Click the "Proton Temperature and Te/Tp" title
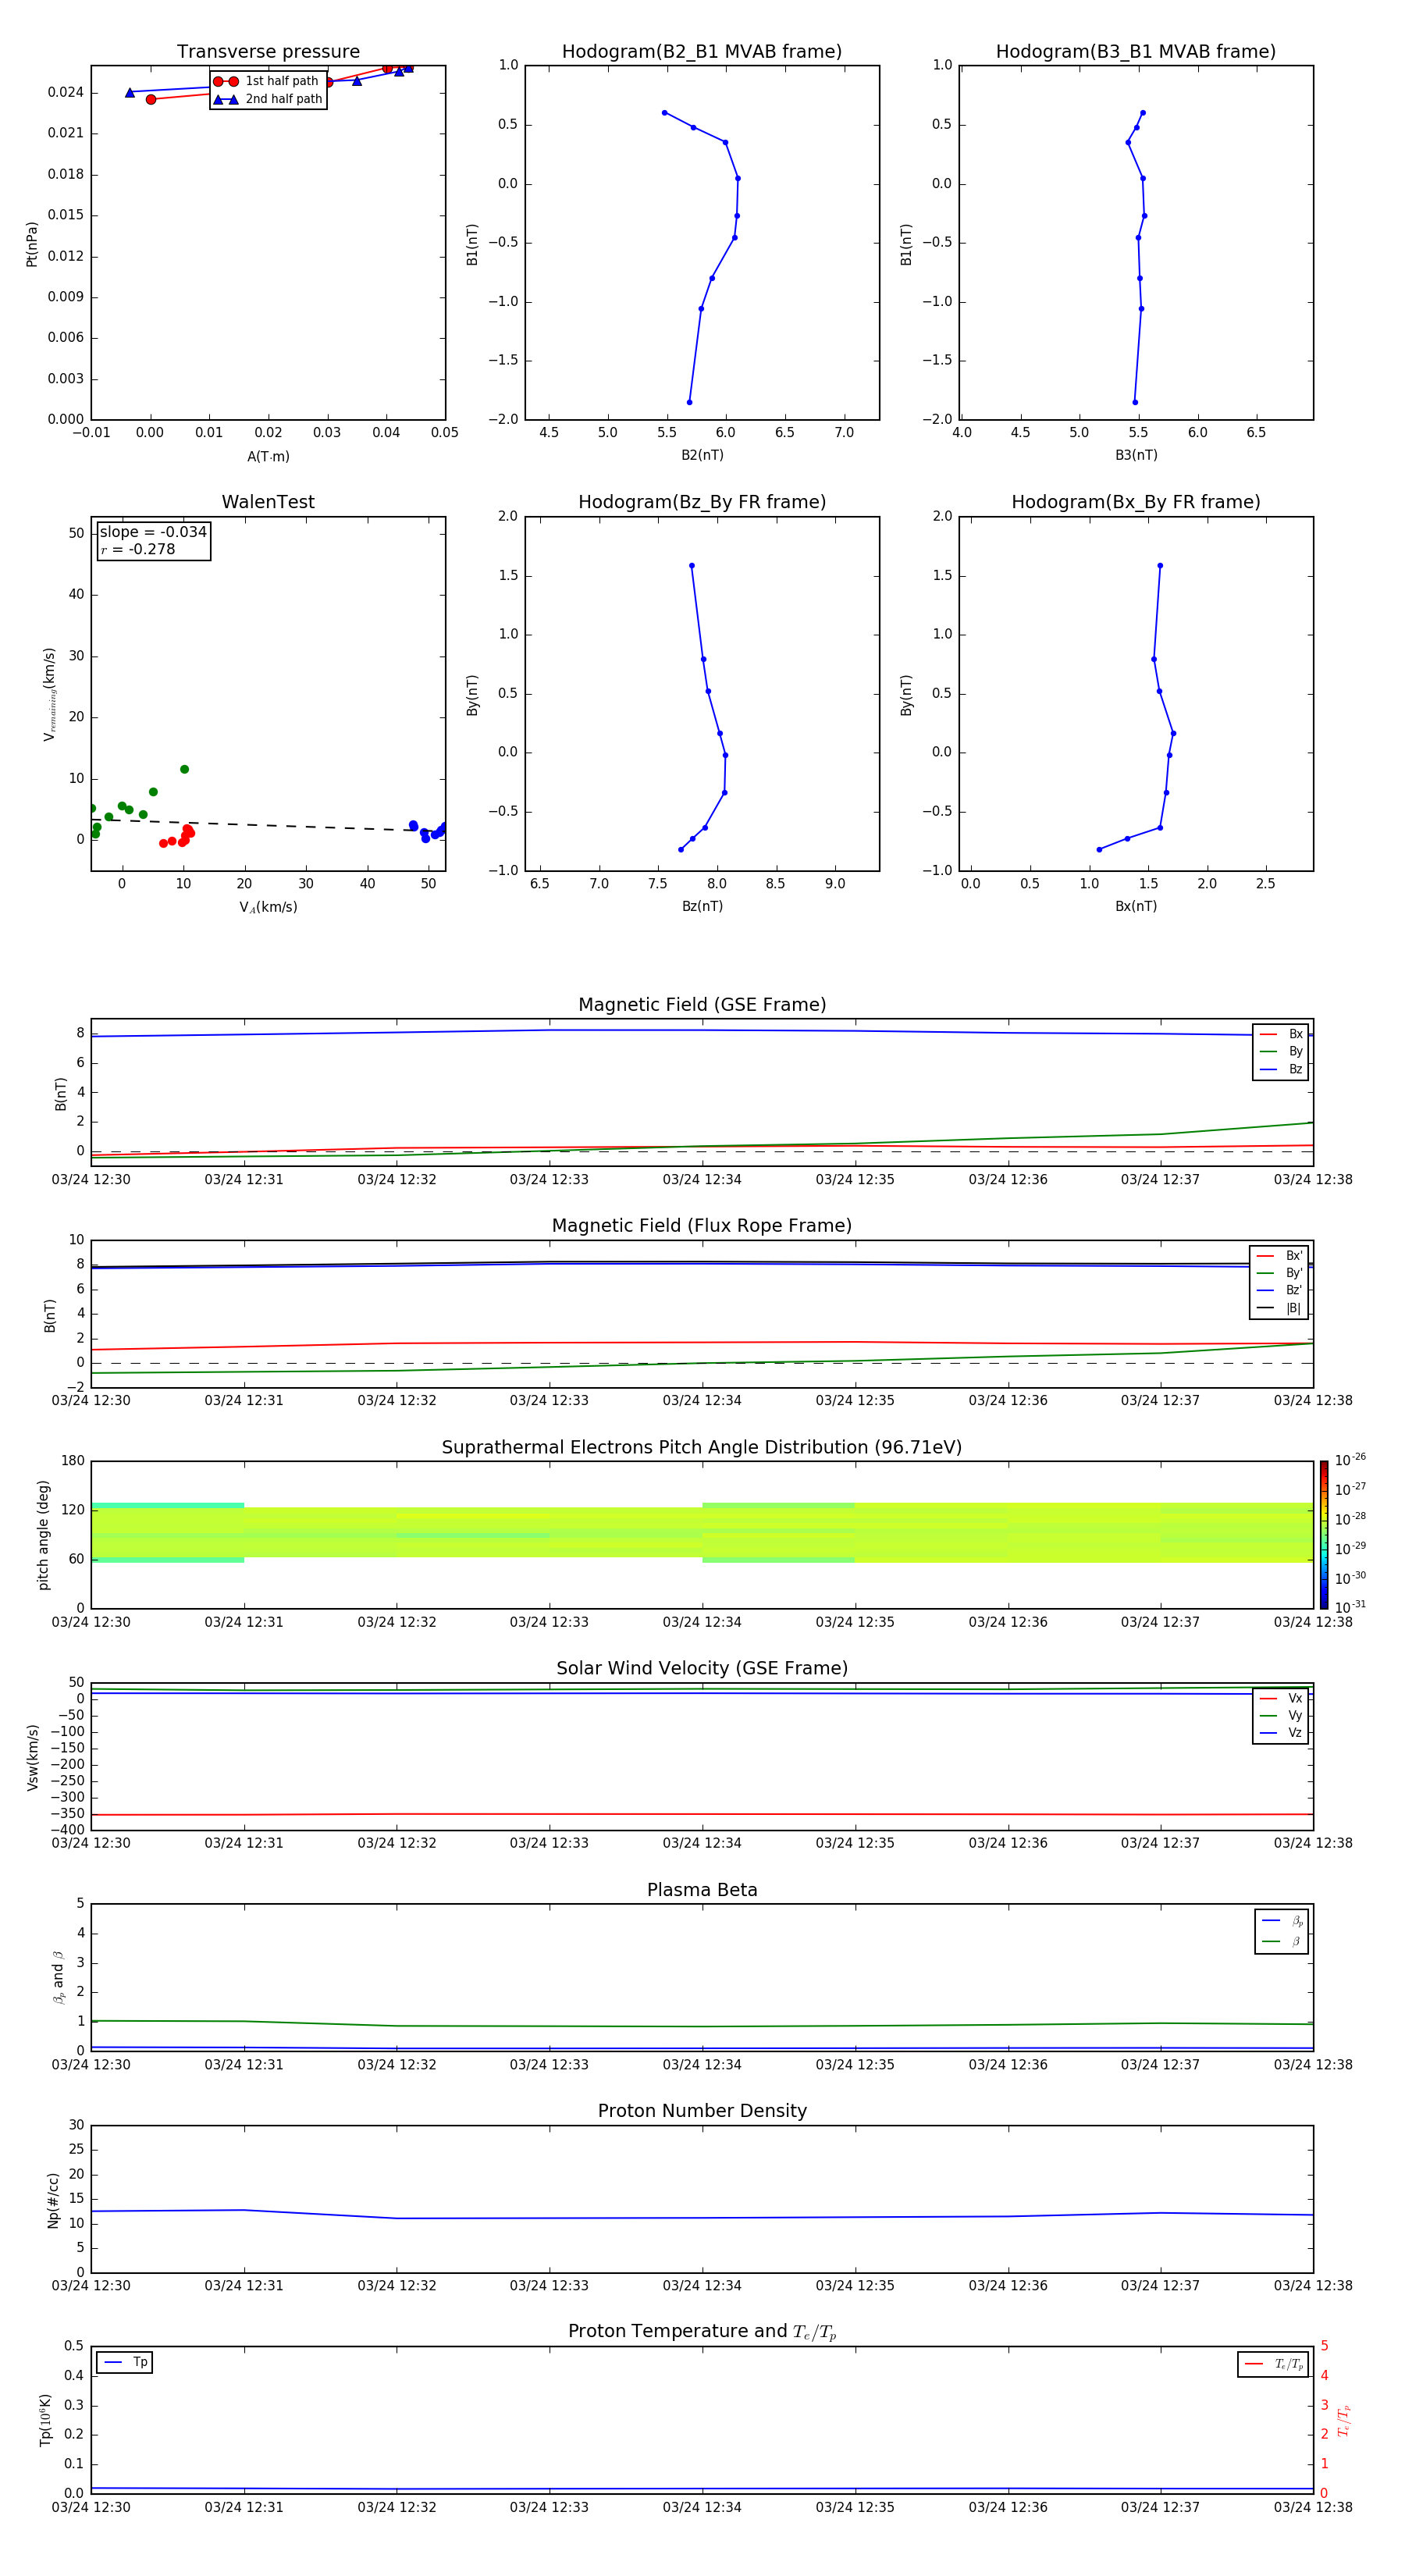 point(702,2333)
